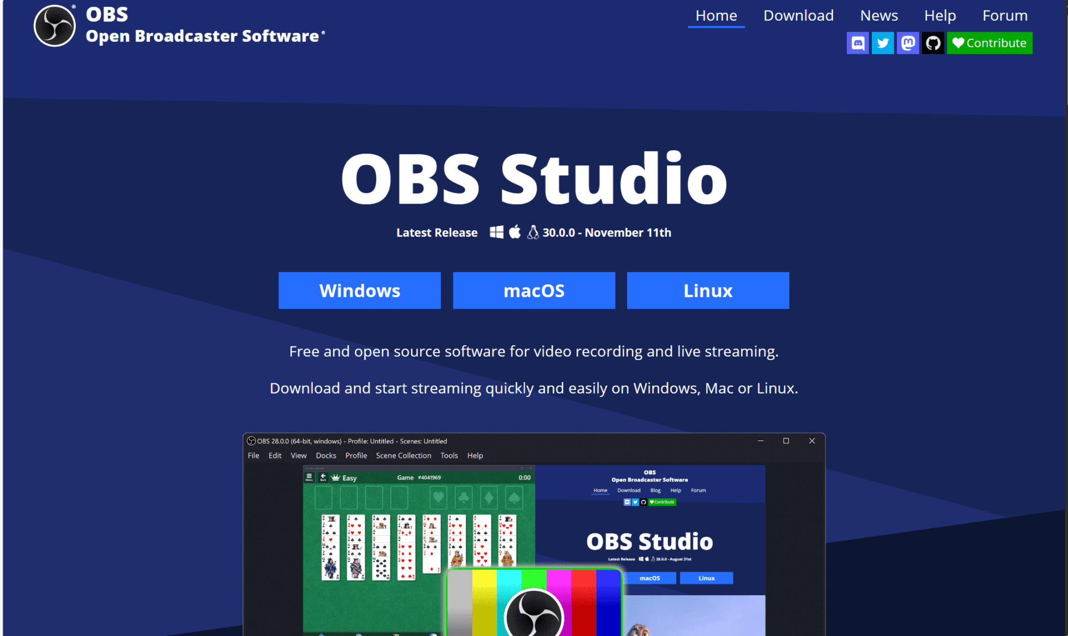Select the Linux download tab

pyautogui.click(x=707, y=290)
